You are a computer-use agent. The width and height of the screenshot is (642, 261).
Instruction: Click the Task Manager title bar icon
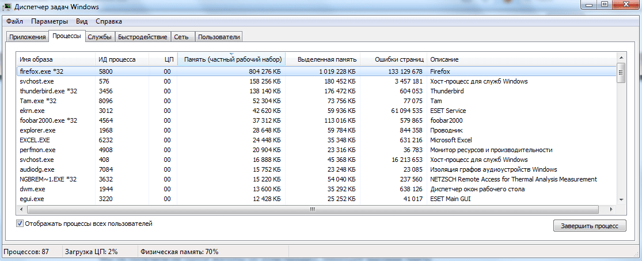pos(7,6)
